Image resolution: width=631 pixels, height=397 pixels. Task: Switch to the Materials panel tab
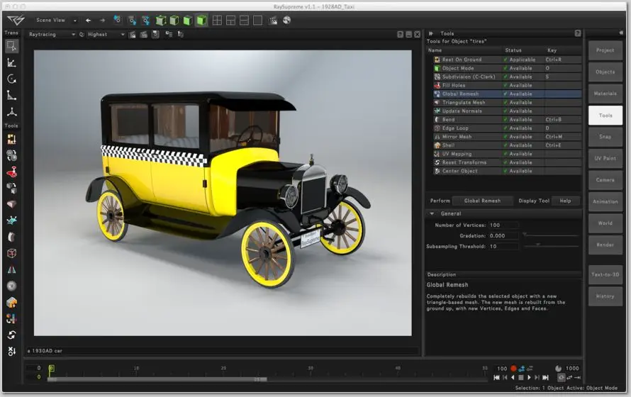605,94
